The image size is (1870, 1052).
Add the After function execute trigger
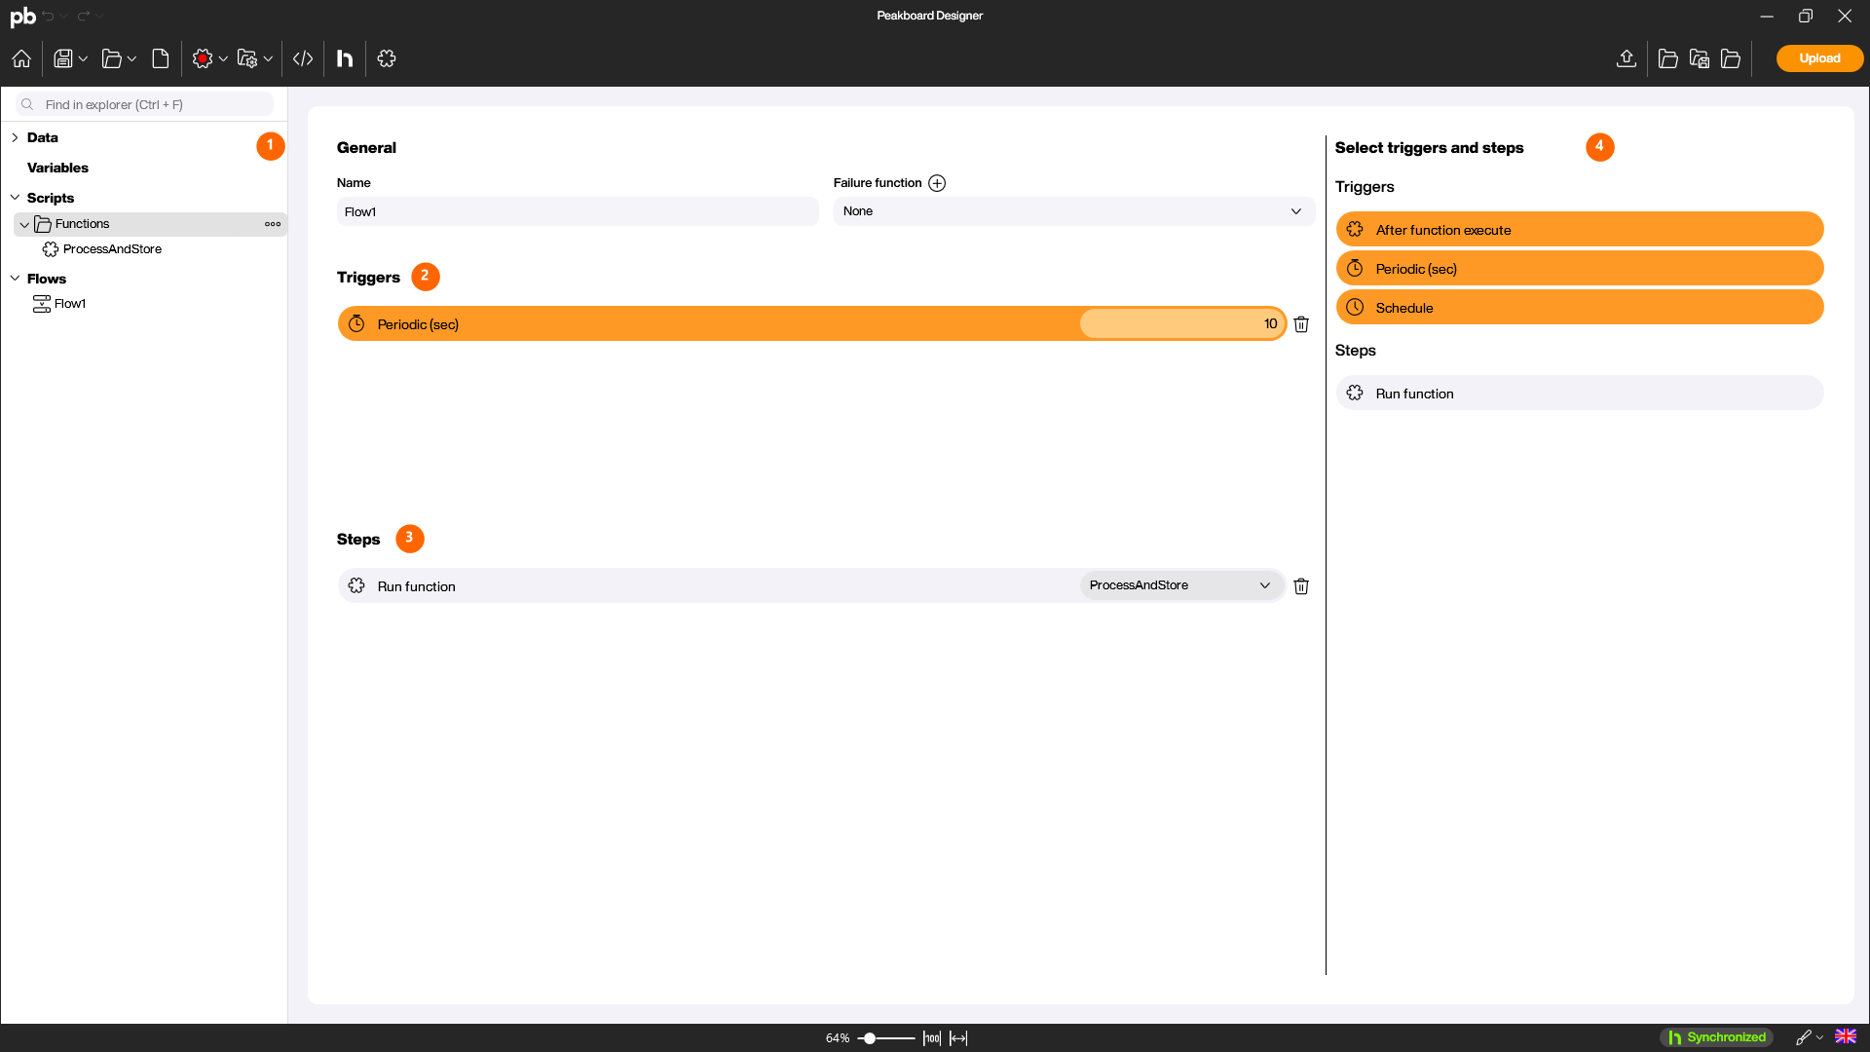pyautogui.click(x=1580, y=230)
